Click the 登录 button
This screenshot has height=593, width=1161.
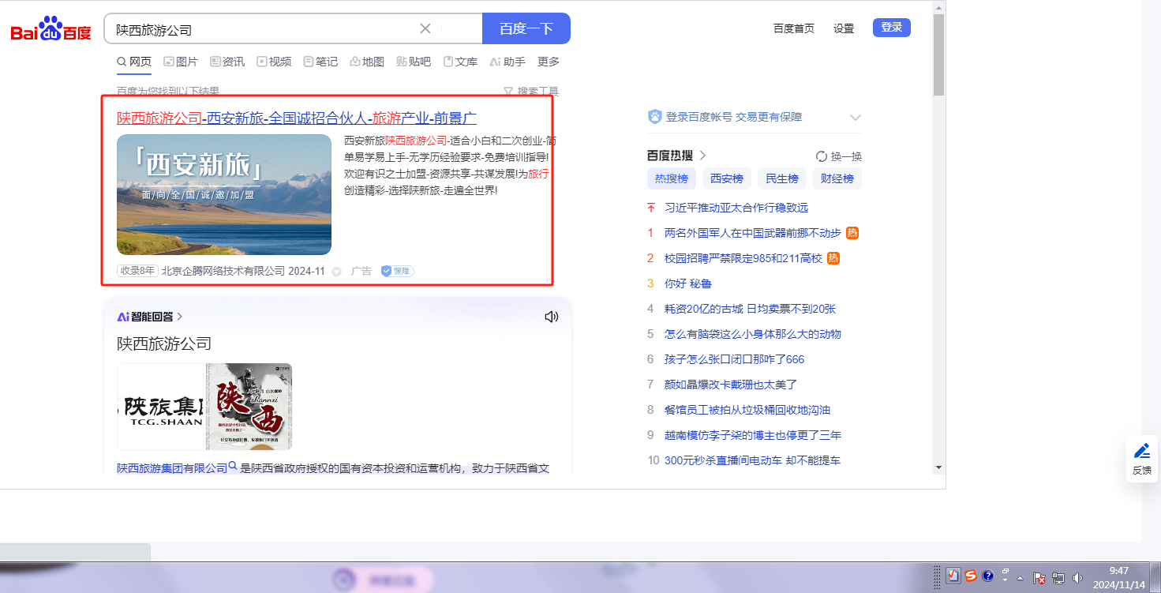pos(891,28)
